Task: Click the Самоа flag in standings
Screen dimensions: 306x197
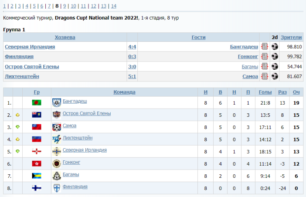Action: pyautogui.click(x=37, y=127)
